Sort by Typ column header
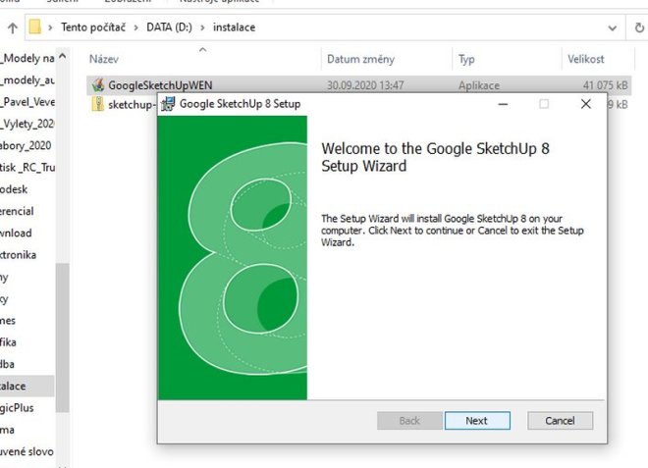Screen dimensions: 648x468 [x=466, y=59]
